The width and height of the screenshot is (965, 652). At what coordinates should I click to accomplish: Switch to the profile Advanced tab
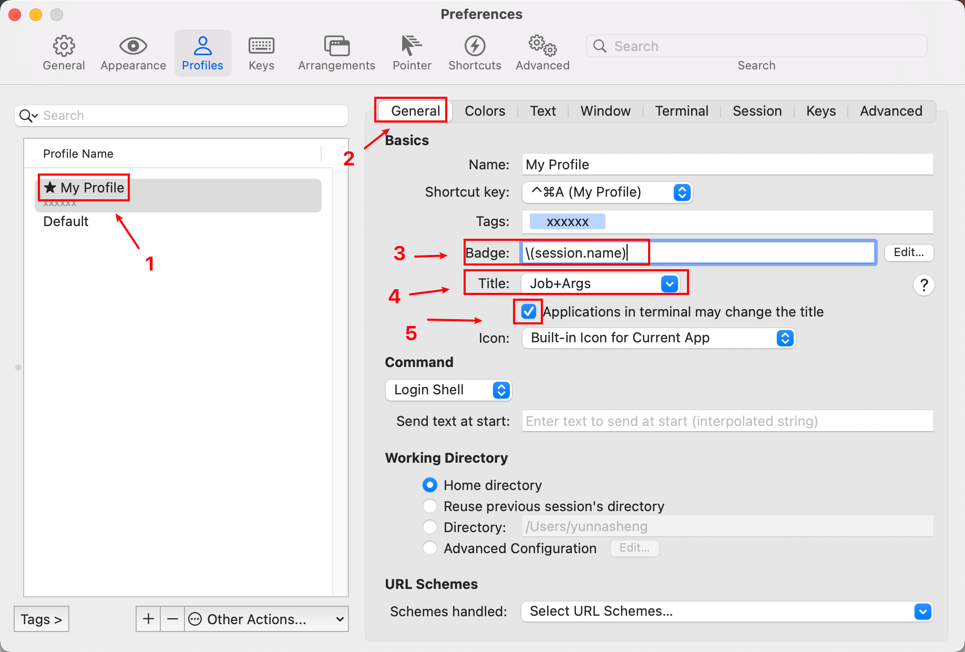pyautogui.click(x=891, y=111)
